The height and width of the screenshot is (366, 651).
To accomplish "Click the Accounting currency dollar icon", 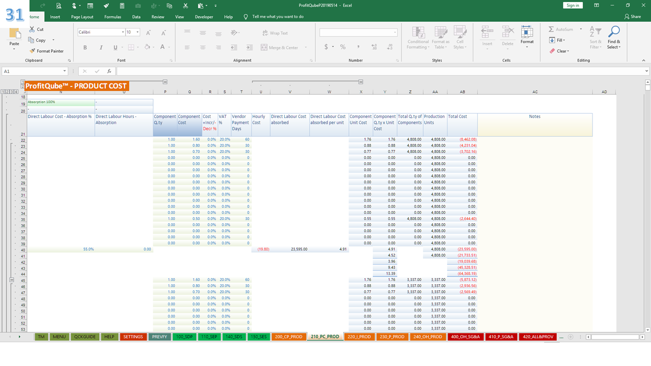I will point(326,47).
